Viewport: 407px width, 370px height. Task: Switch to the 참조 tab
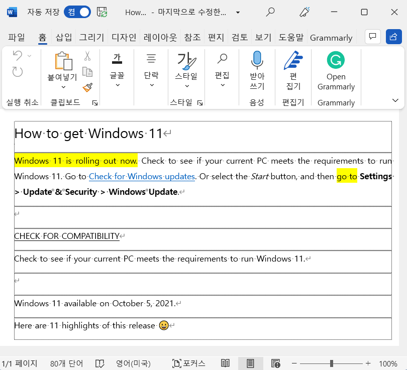click(x=192, y=37)
